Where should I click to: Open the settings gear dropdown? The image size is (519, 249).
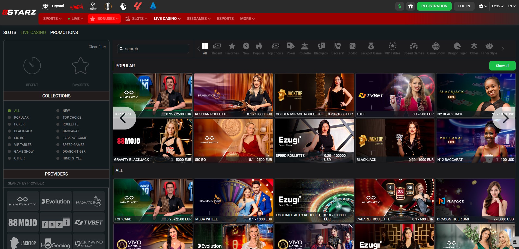tap(483, 6)
